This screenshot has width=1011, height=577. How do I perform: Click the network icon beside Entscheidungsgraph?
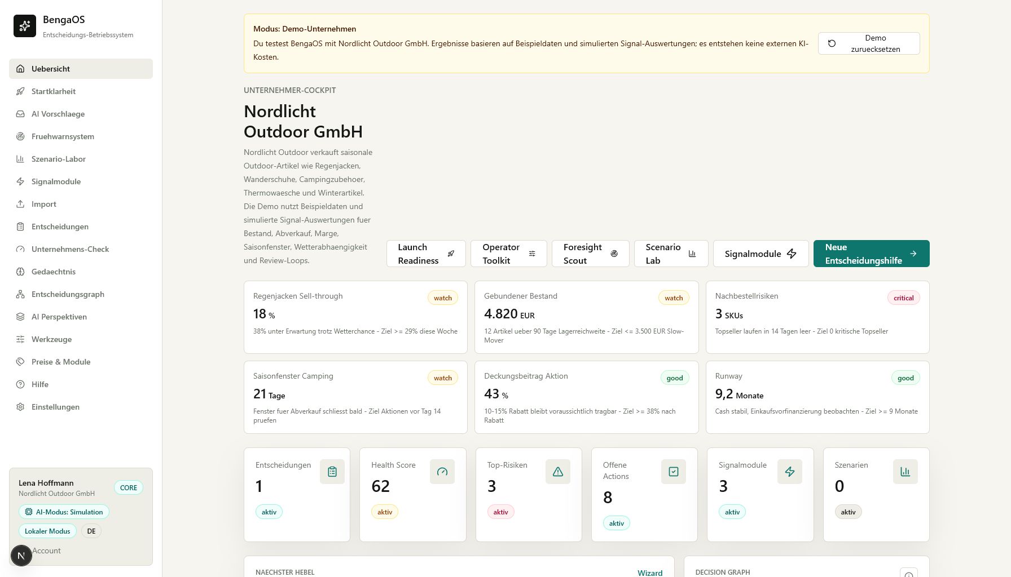tap(20, 294)
